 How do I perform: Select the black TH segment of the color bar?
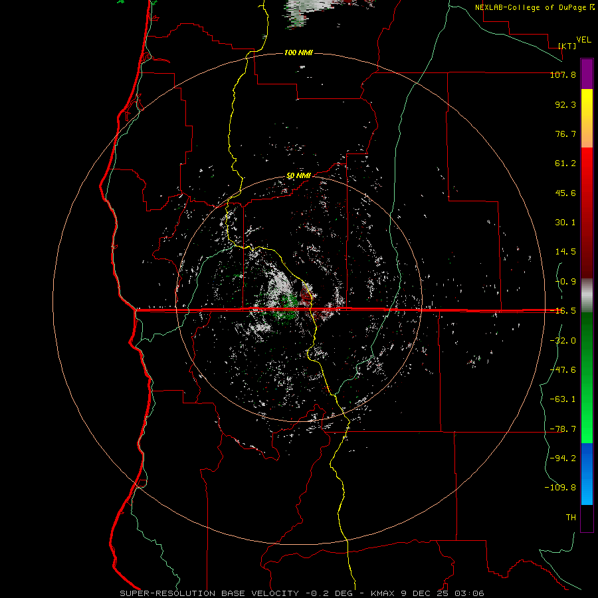(587, 518)
